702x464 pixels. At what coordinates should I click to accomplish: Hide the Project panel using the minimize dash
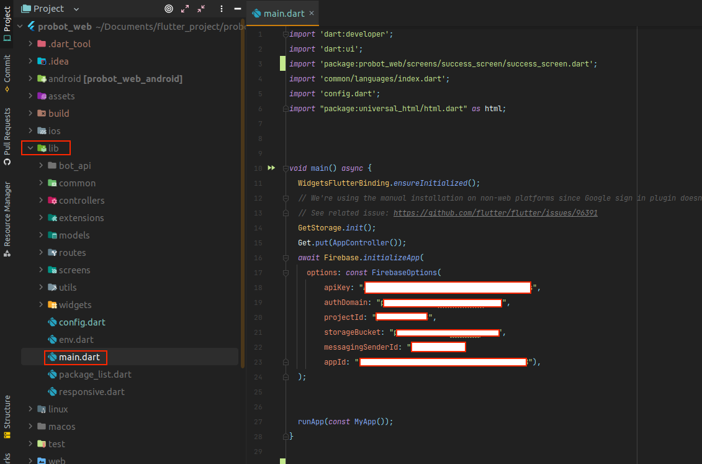point(238,9)
